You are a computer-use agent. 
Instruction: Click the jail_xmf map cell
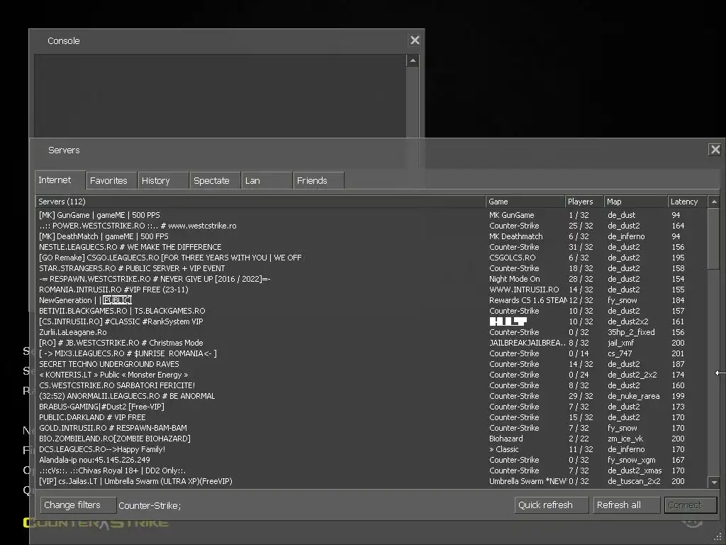(x=620, y=343)
